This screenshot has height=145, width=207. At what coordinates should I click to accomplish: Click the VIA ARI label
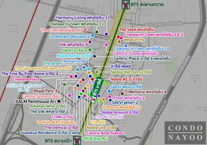[x=98, y=122]
